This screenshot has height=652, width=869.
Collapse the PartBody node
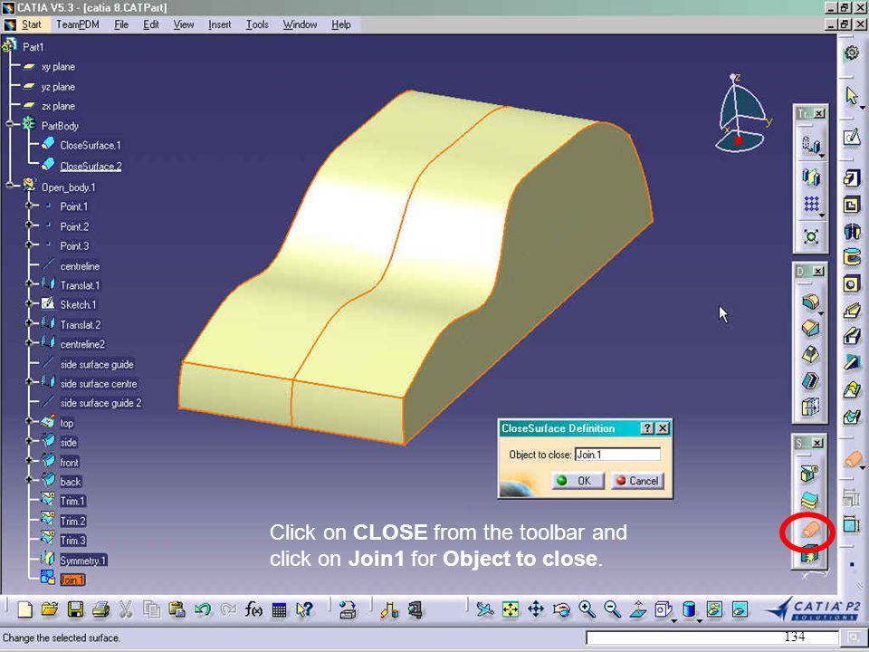(9, 124)
